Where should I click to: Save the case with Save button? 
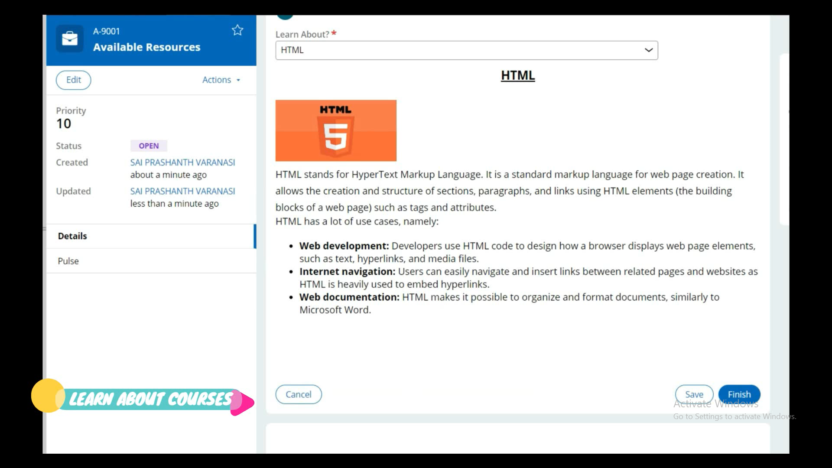click(x=694, y=394)
